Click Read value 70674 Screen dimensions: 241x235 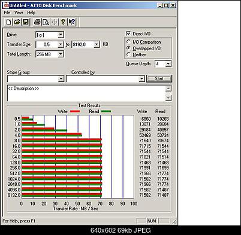click(x=163, y=141)
